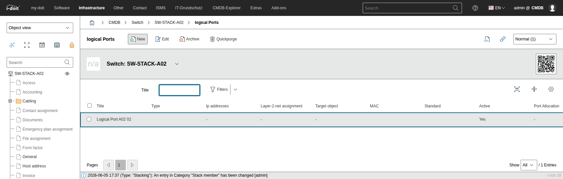Image resolution: width=563 pixels, height=179 pixels.
Task: Open the Show All entries dropdown
Action: click(x=529, y=165)
